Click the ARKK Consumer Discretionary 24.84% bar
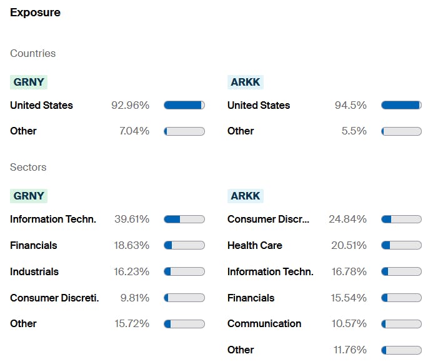 click(401, 219)
